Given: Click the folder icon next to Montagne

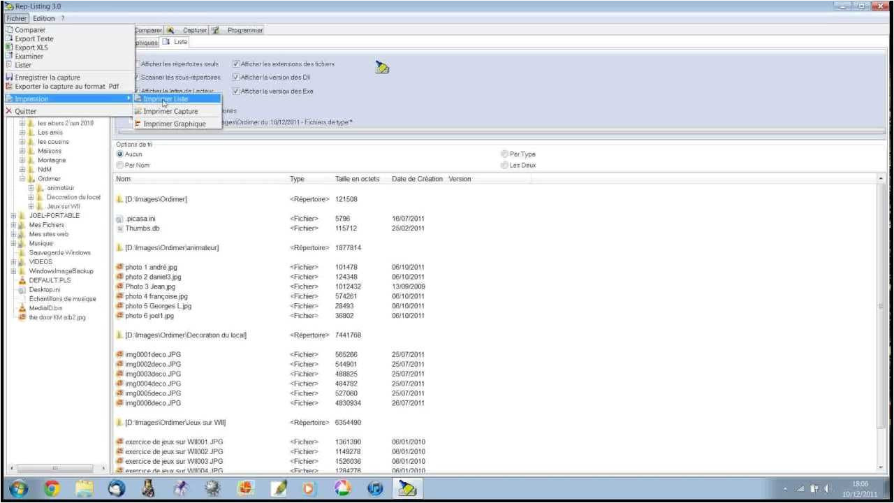Looking at the screenshot, I should pos(31,160).
